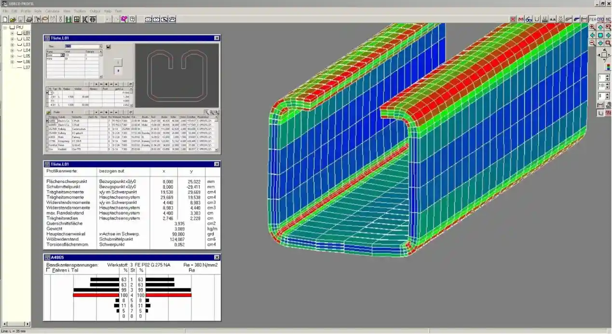Click the floppy disk save icon in Tliste panel
Image resolution: width=612 pixels, height=334 pixels.
pos(109,47)
